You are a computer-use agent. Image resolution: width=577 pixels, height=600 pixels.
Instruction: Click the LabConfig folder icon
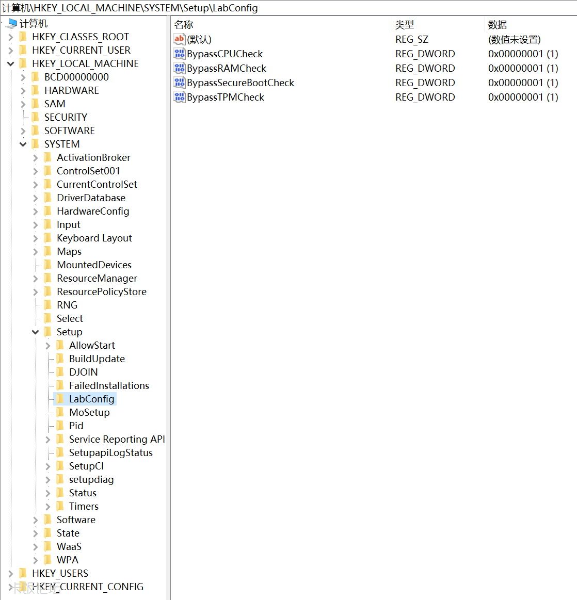60,399
